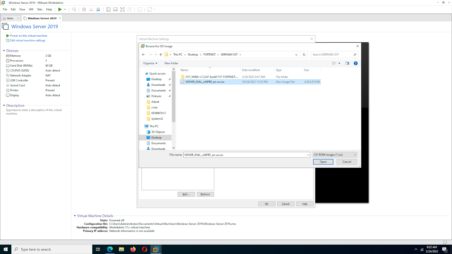Open the File menu in VMware

pyautogui.click(x=5, y=9)
